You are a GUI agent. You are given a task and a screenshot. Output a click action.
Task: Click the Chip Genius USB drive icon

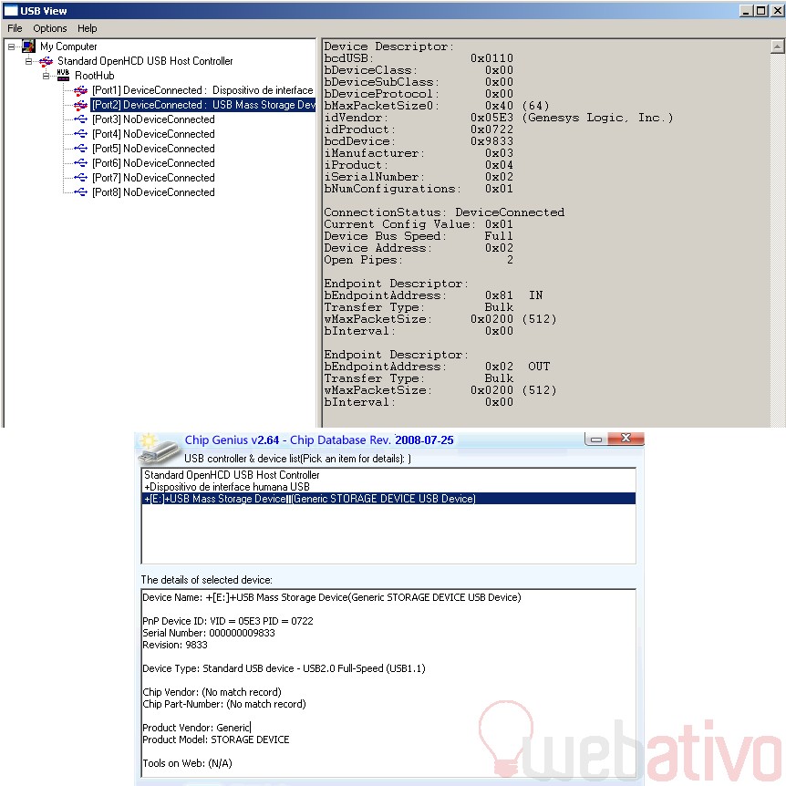point(160,449)
